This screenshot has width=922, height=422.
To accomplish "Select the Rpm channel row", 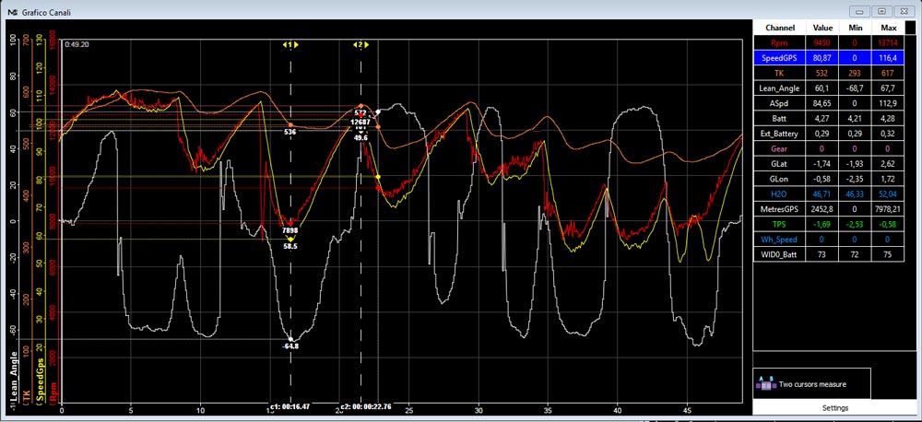I will tap(829, 43).
